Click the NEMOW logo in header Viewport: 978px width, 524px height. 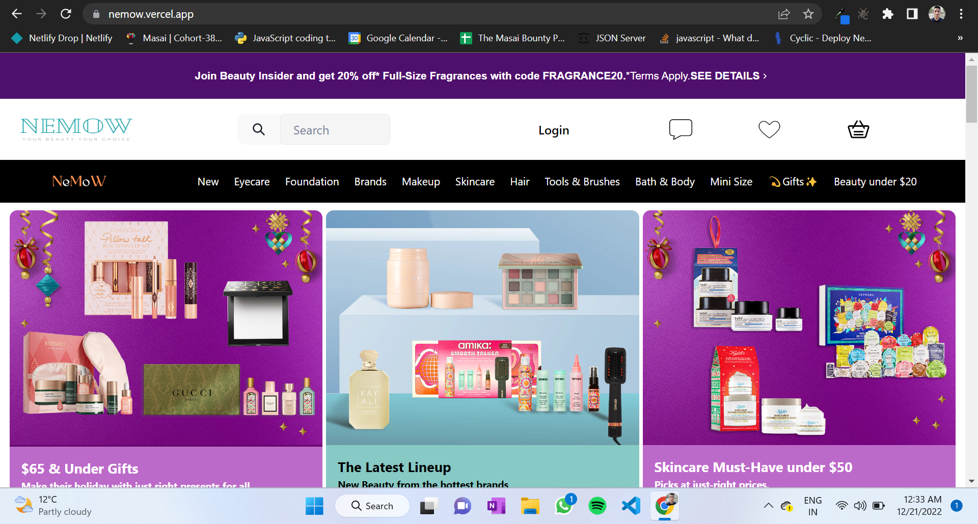pos(76,129)
